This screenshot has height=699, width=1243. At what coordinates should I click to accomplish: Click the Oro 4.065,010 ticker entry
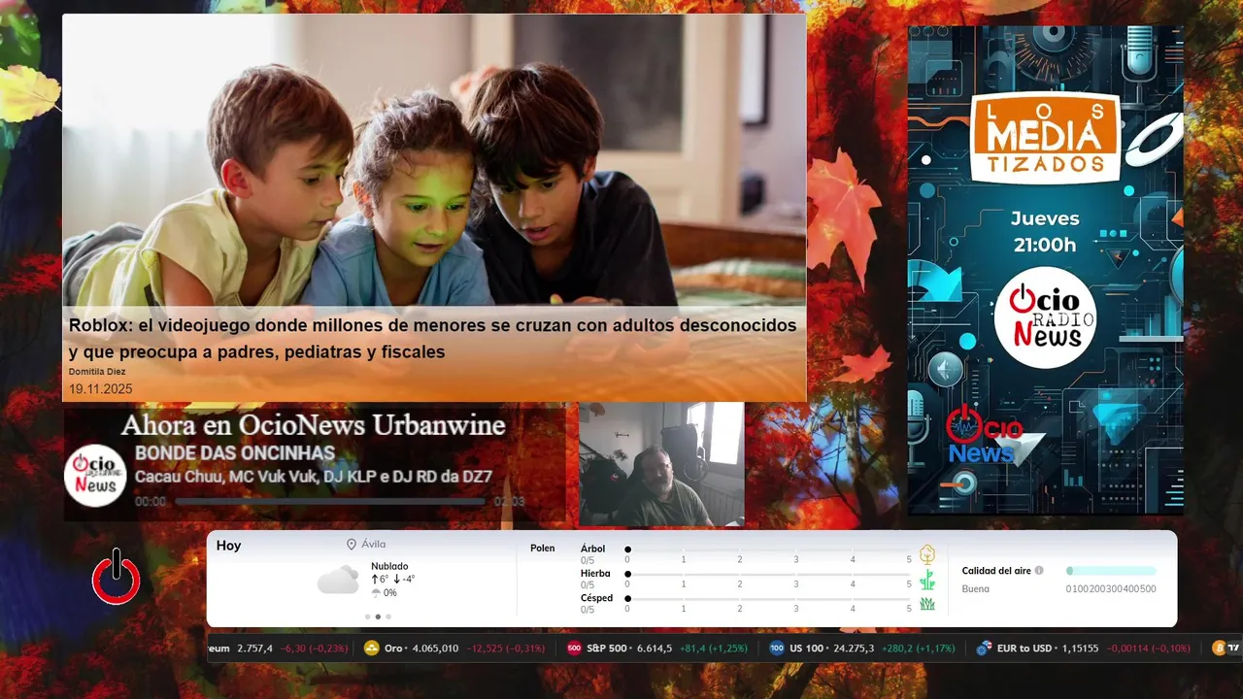(x=454, y=648)
